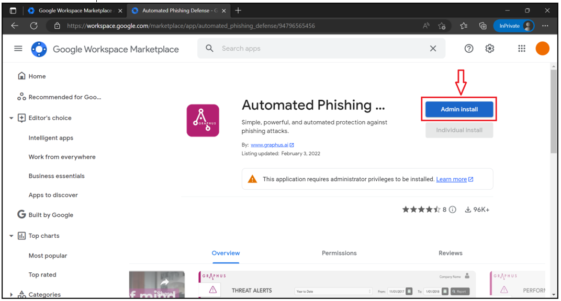The width and height of the screenshot is (561, 301).
Task: Collapse the Top charts section
Action: [x=11, y=236]
